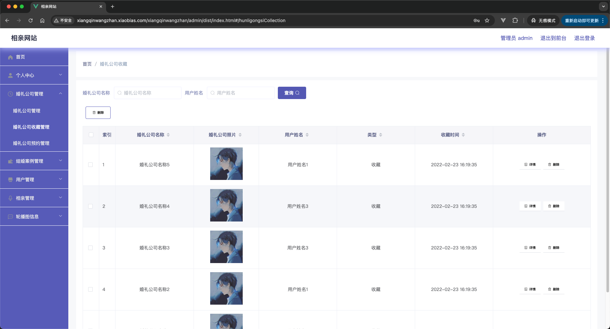Sort by 婚礼公司名称 column sort arrows

(x=168, y=135)
